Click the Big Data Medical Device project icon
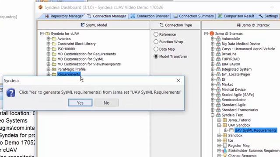Image resolution: width=280 pixels, height=157 pixels. point(218,44)
